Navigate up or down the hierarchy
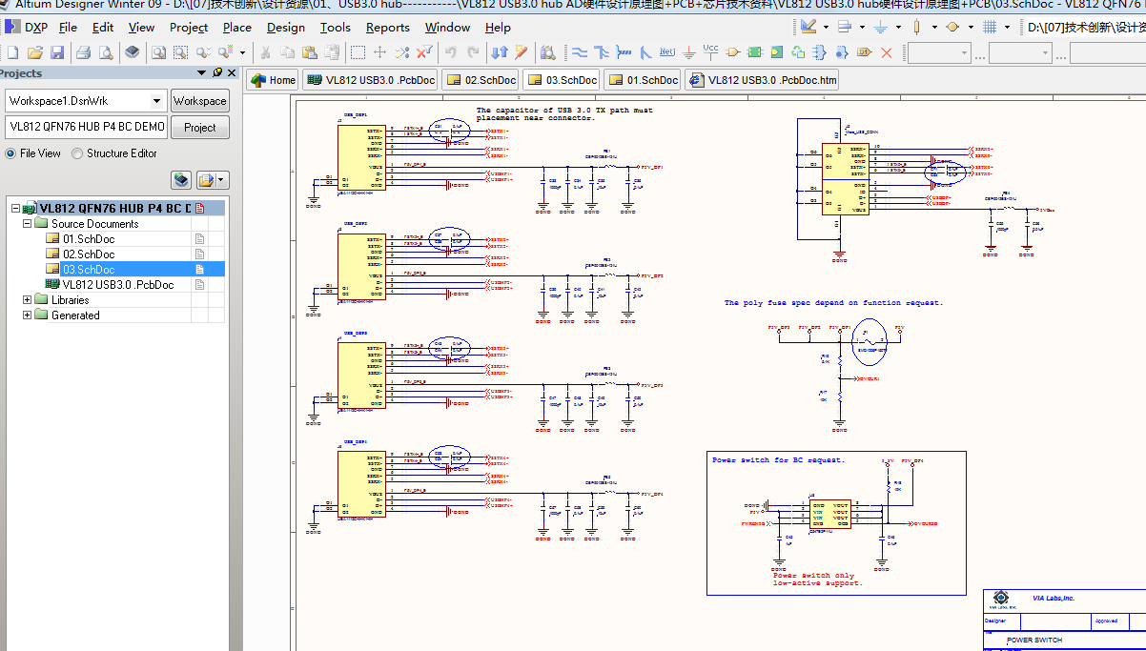This screenshot has width=1146, height=651. click(x=500, y=52)
